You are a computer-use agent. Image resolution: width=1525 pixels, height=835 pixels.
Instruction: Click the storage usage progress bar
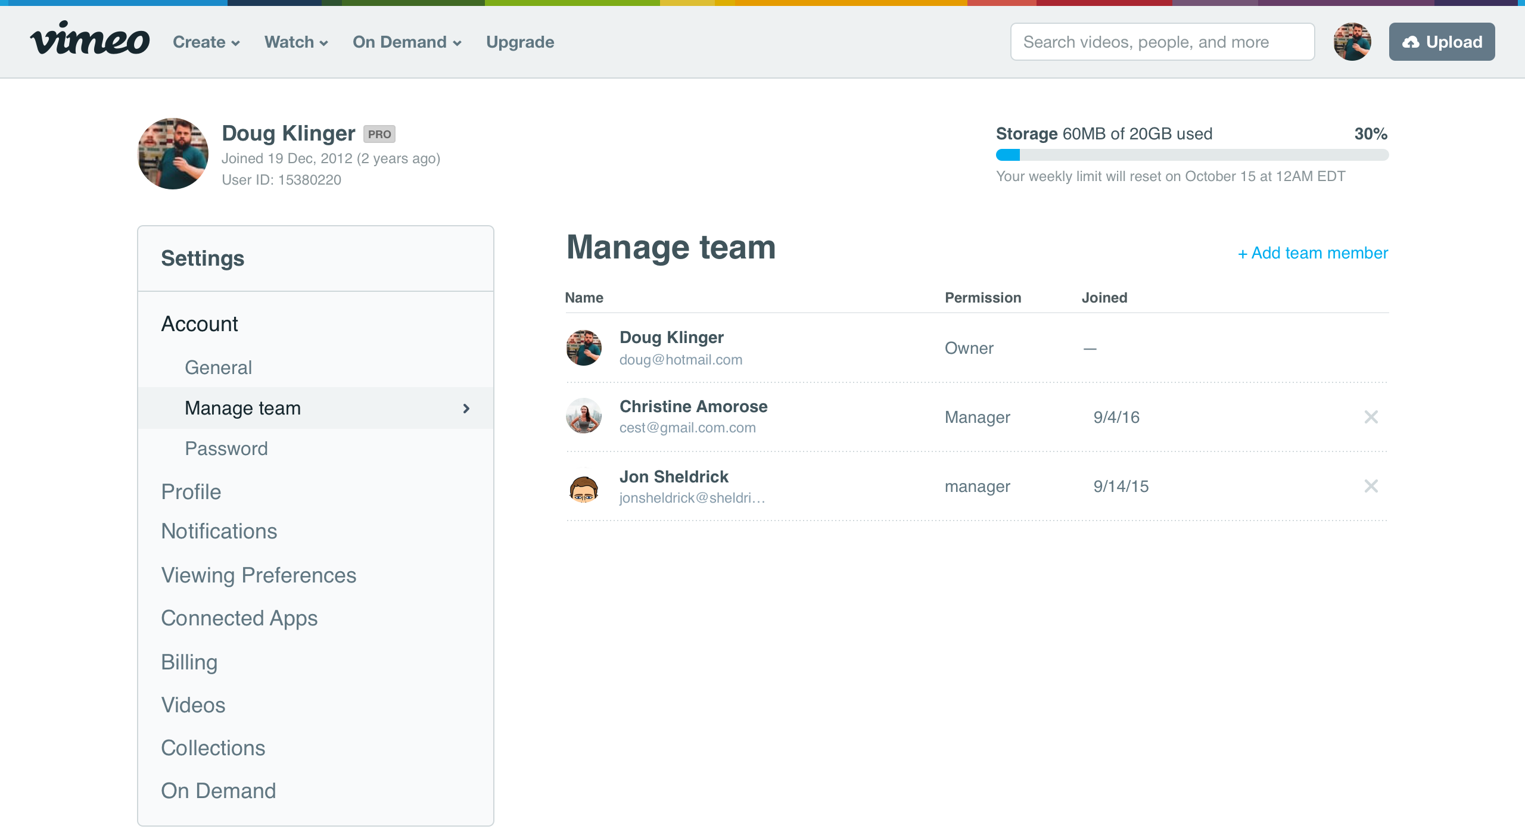coord(1192,155)
